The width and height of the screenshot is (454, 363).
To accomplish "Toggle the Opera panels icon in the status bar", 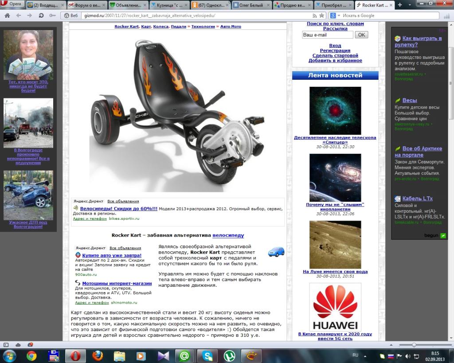I will click(6, 345).
